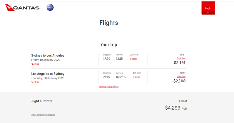View 0 stops details for Sydney departure
Screen dimensions: 234x123
(134, 59)
